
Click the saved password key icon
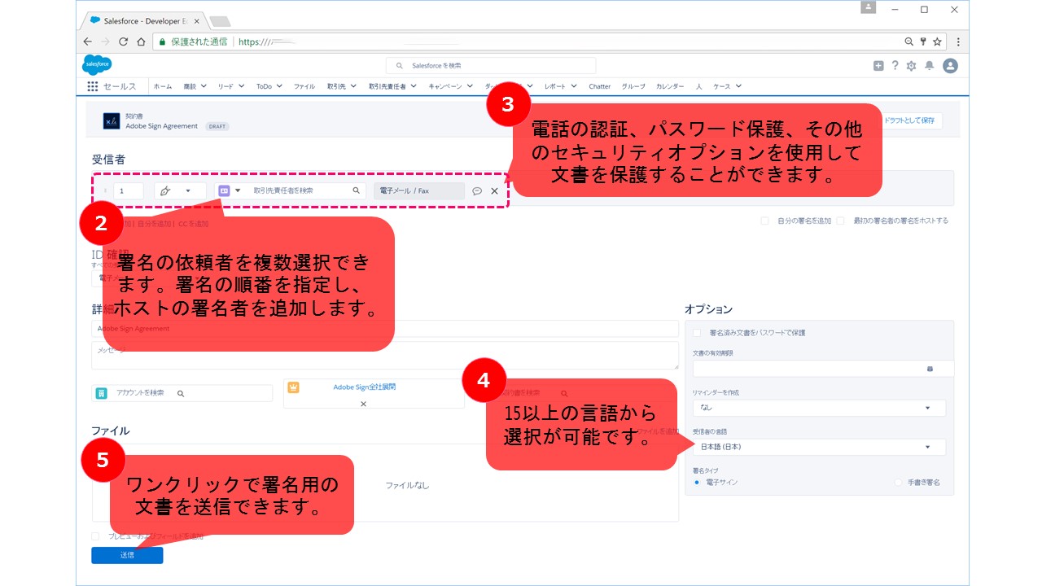[923, 42]
